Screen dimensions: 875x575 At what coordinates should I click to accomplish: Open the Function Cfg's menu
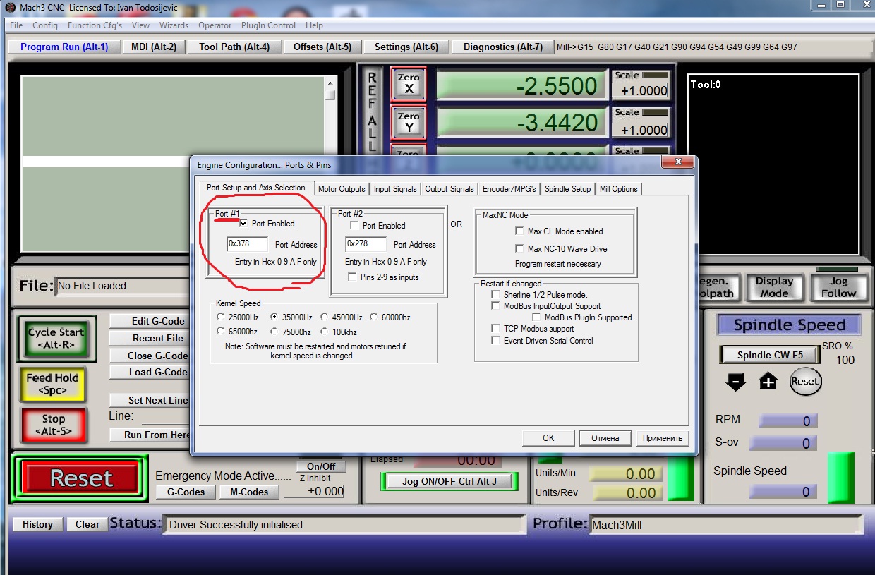point(95,25)
